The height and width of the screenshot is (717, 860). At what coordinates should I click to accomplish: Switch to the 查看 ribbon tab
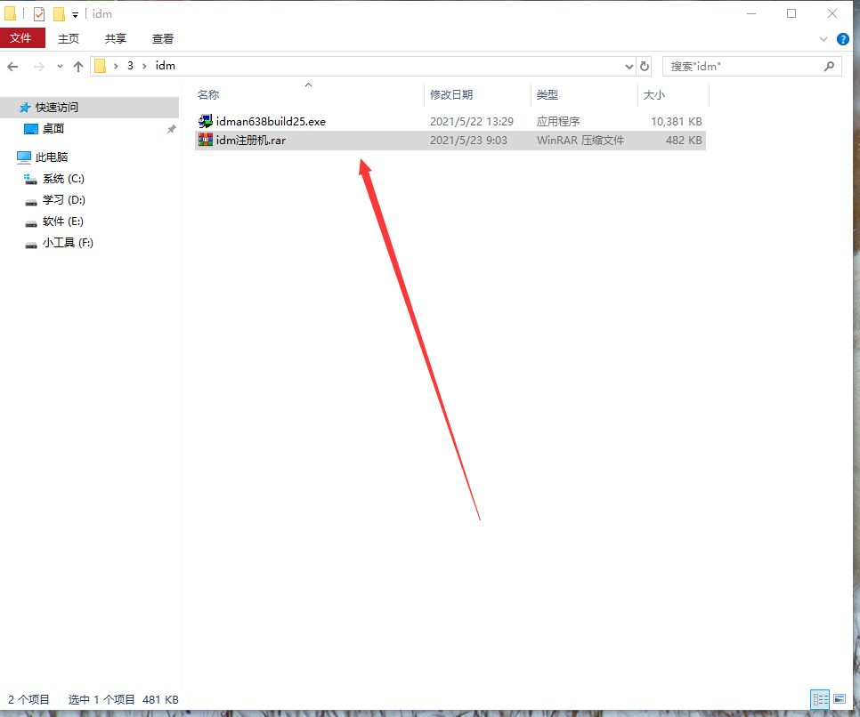click(163, 38)
